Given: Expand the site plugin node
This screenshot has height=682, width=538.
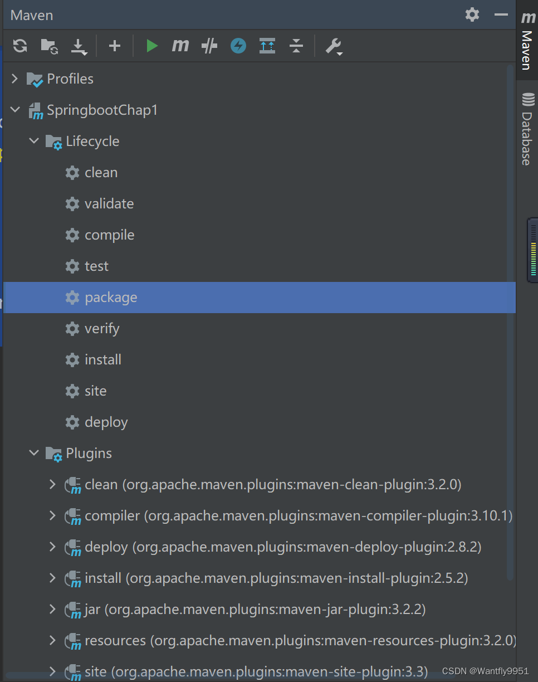Looking at the screenshot, I should pos(52,670).
